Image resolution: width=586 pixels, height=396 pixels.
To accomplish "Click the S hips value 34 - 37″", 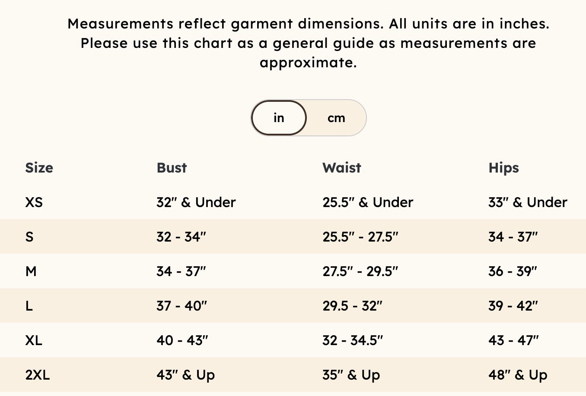I will tap(513, 237).
